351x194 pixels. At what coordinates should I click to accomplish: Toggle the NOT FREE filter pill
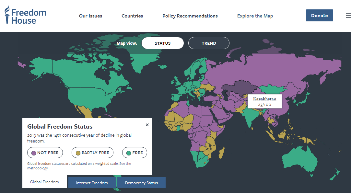[x=45, y=153]
